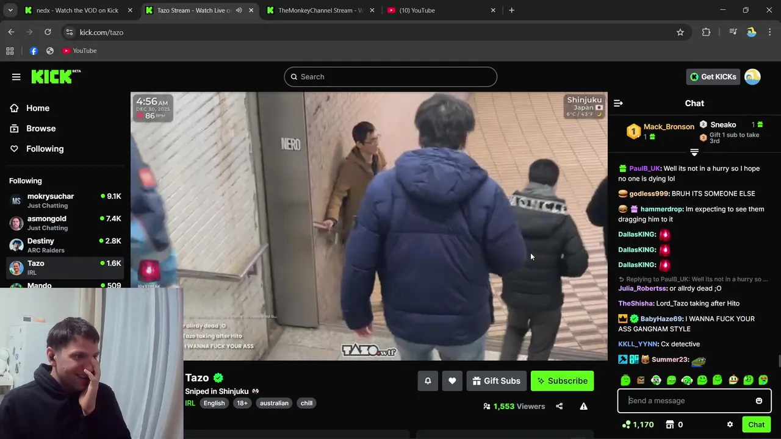The image size is (781, 439).
Task: Insert the first green blob quick emote
Action: coord(625,380)
